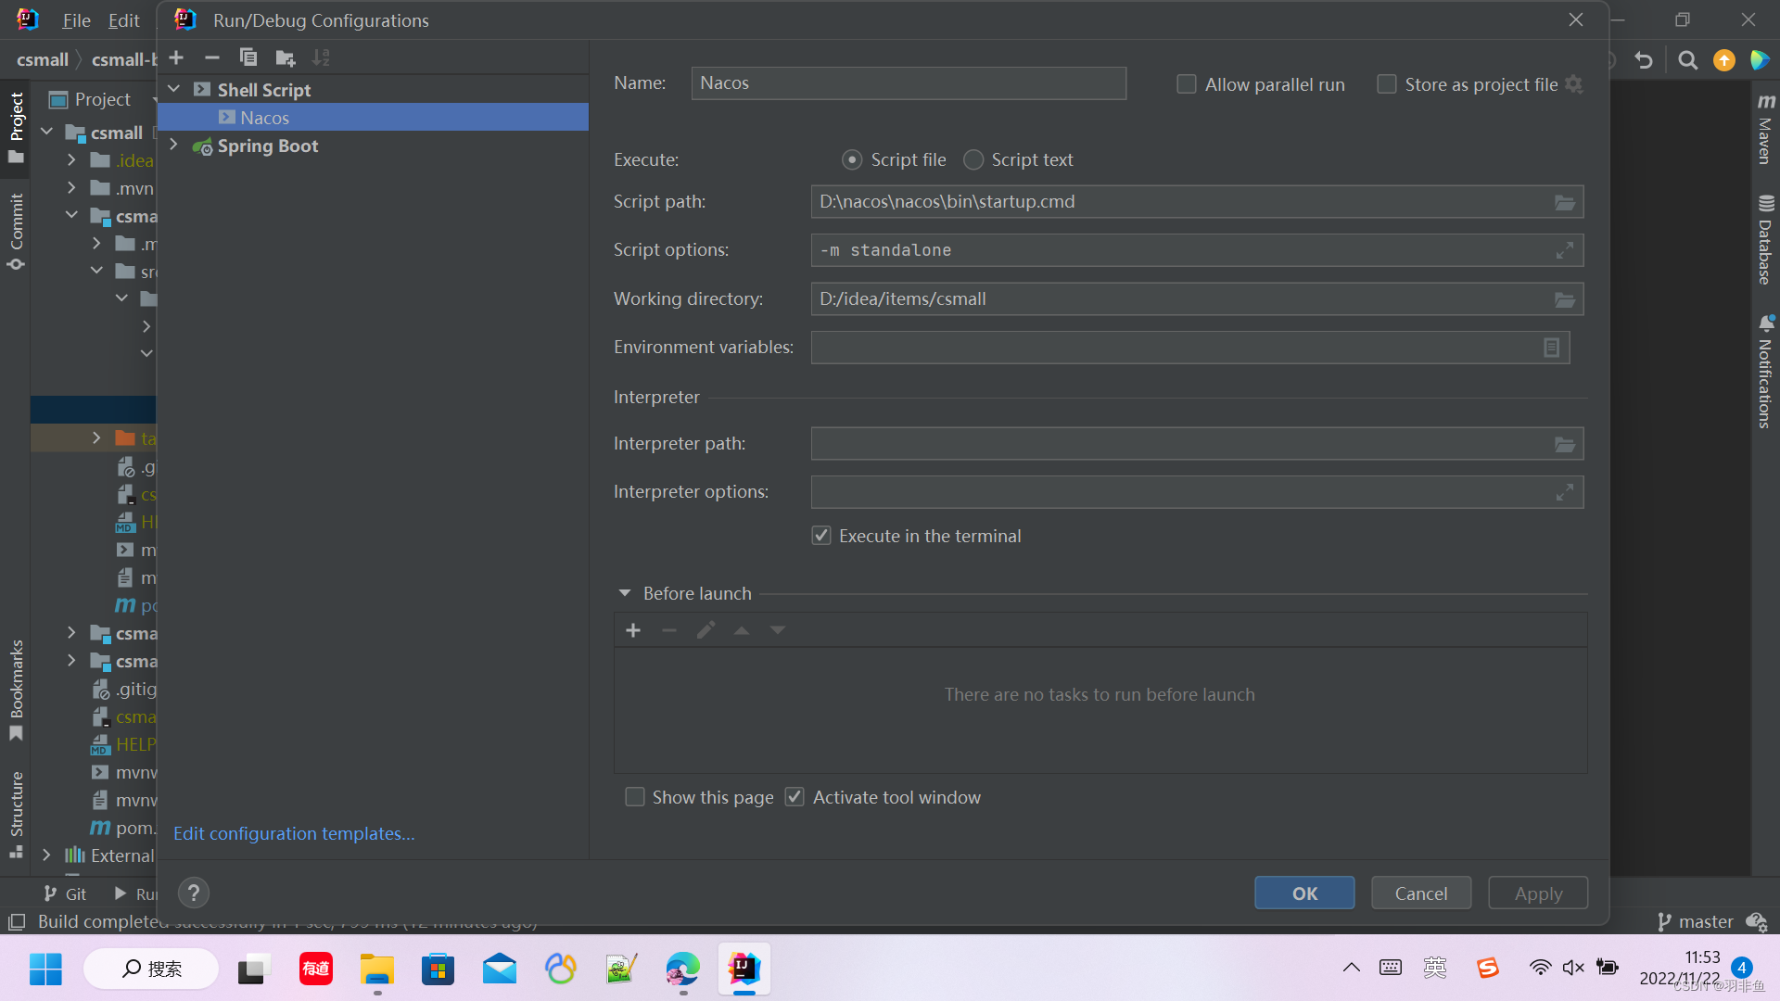The width and height of the screenshot is (1780, 1001).
Task: Sort configurations alphabetically
Action: [321, 57]
